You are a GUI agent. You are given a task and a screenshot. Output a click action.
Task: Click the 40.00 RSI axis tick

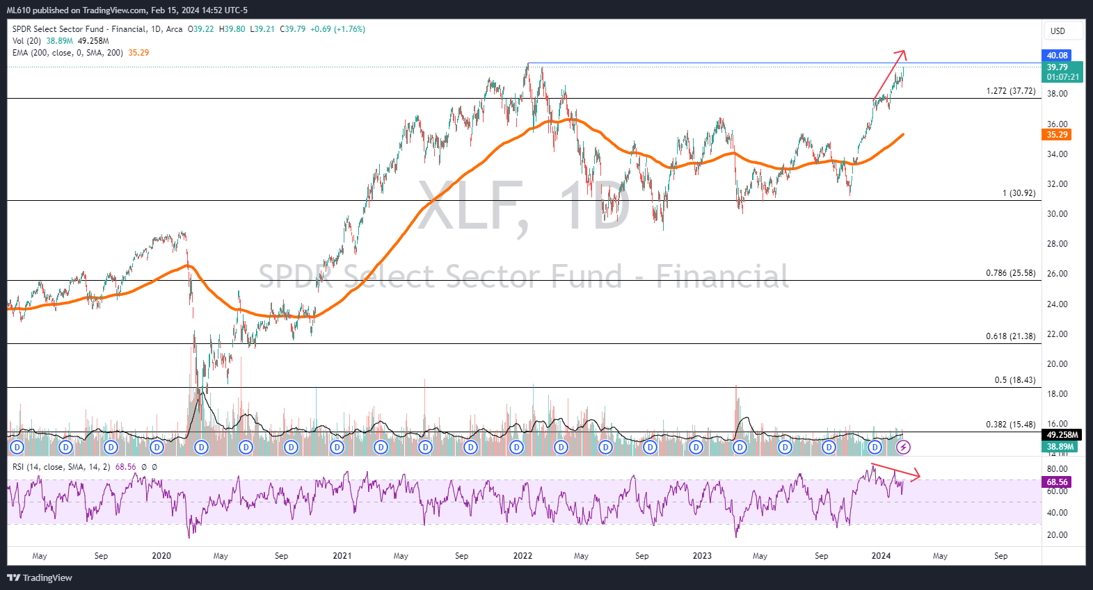tap(1057, 513)
